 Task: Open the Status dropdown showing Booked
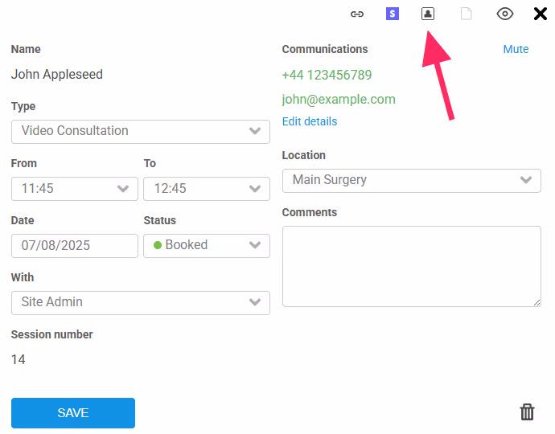(x=207, y=245)
